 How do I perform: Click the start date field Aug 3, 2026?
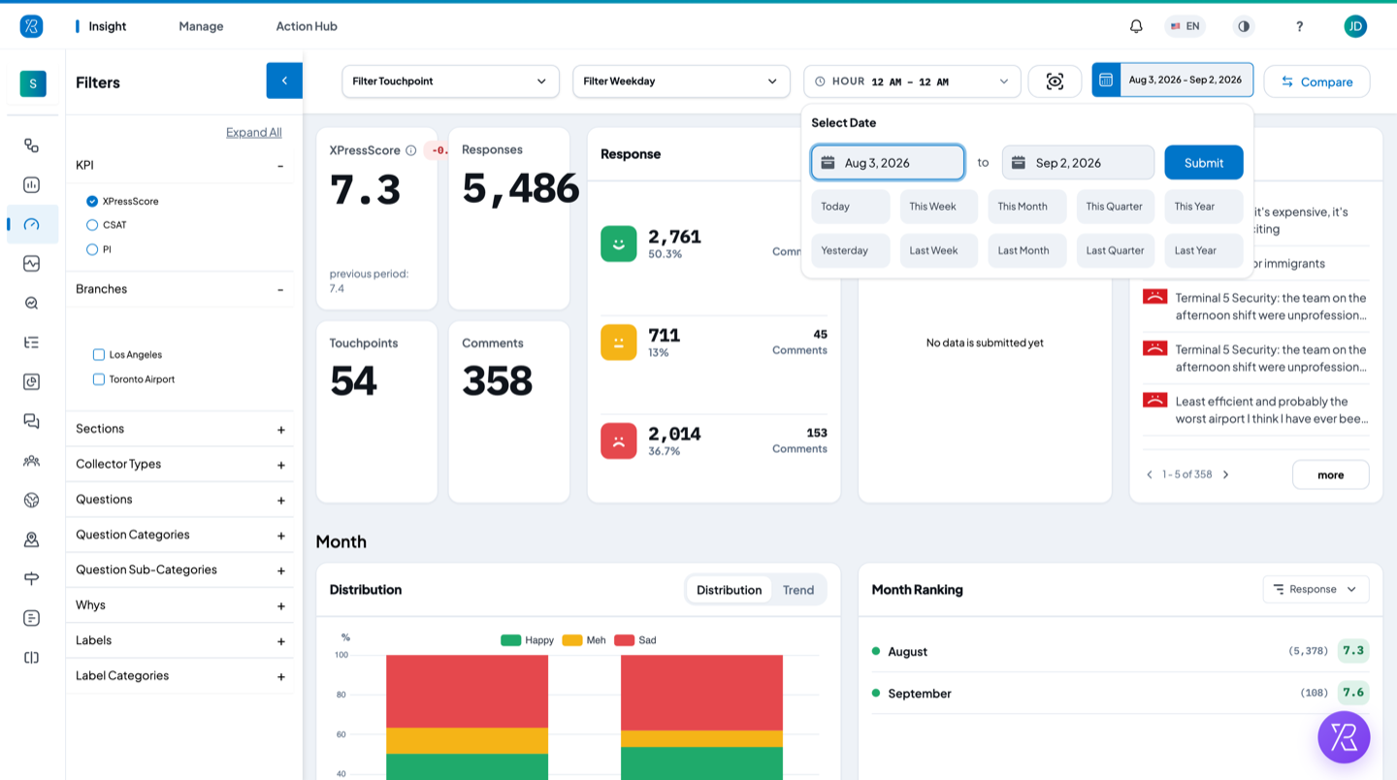[888, 163]
